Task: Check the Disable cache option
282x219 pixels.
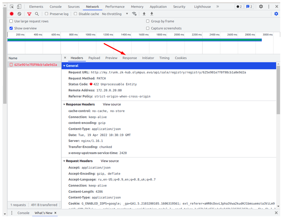Action: pos(76,14)
